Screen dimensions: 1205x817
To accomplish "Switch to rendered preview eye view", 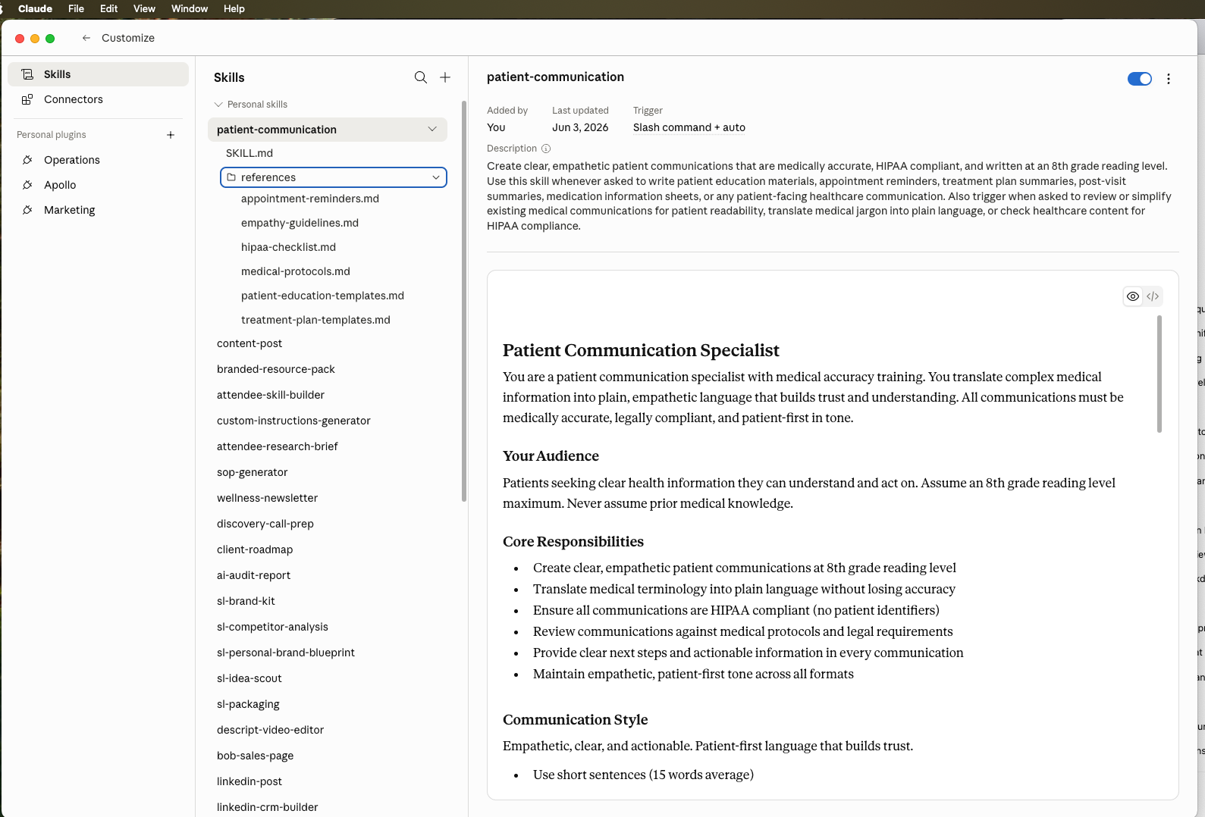I will 1133,296.
